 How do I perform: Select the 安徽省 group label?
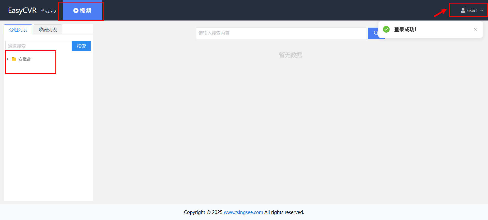click(x=24, y=59)
